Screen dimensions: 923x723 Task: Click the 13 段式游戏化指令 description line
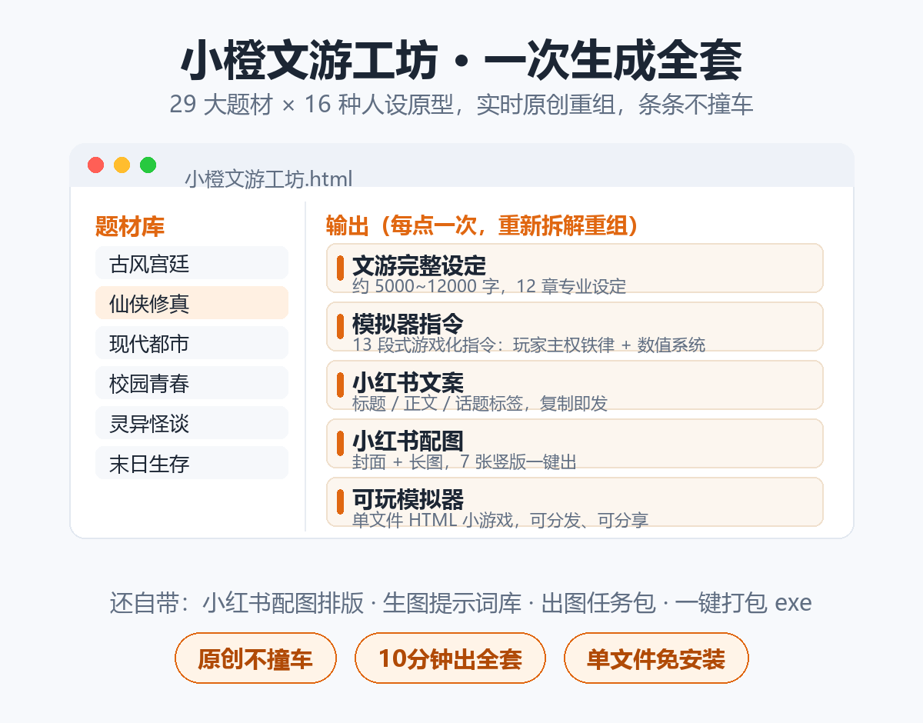point(528,345)
